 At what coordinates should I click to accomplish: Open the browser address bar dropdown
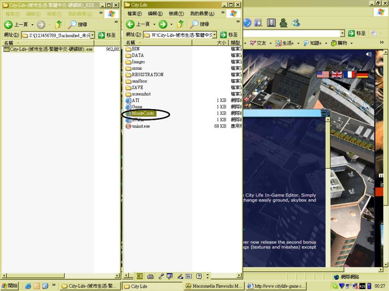pyautogui.click(x=343, y=33)
